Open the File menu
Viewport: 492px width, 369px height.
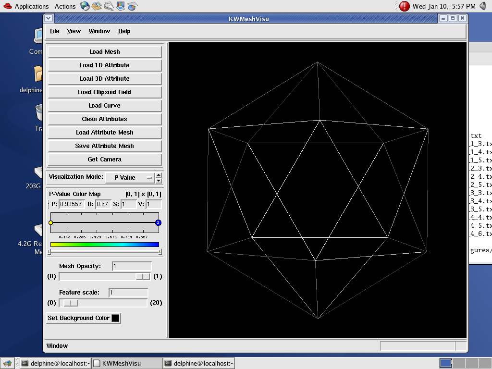point(55,31)
